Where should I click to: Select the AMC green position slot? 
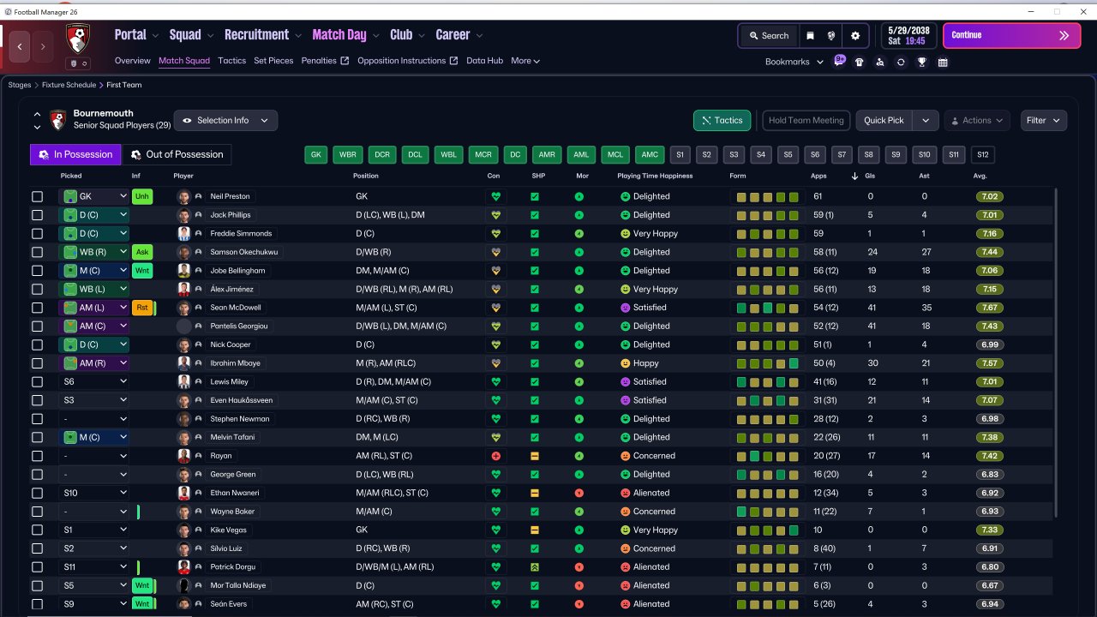[650, 155]
